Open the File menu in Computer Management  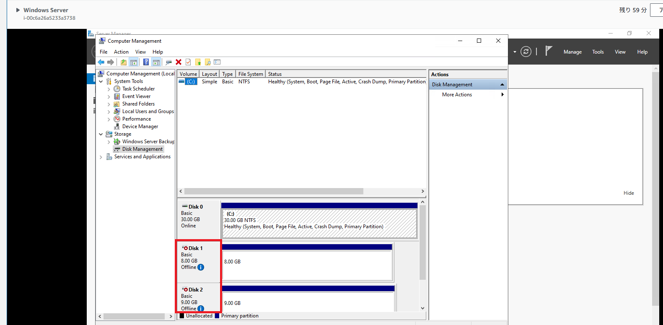[104, 52]
